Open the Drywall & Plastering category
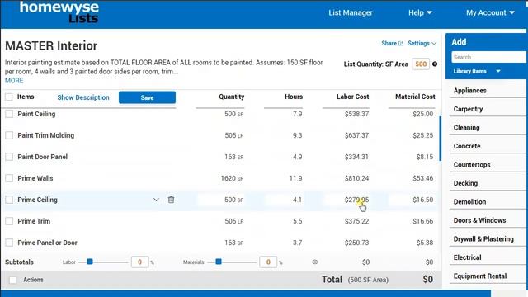528x297 pixels. click(x=483, y=238)
